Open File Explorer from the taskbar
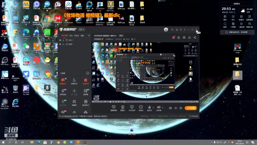 click(x=32, y=142)
